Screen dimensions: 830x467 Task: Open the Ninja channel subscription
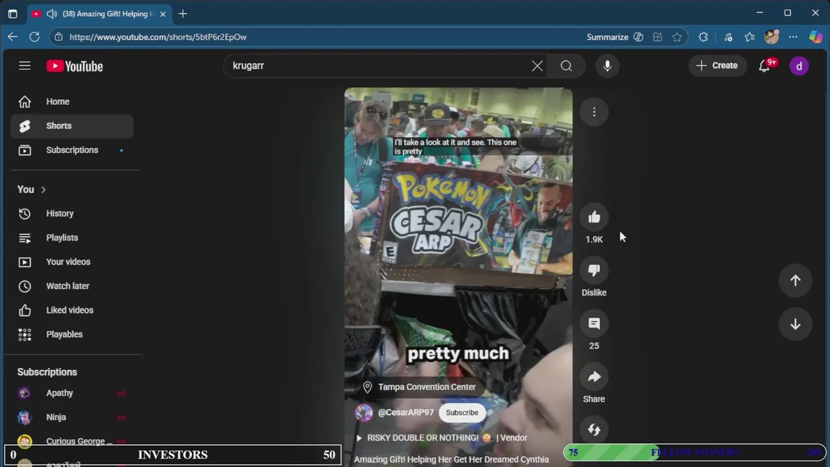[x=72, y=417]
